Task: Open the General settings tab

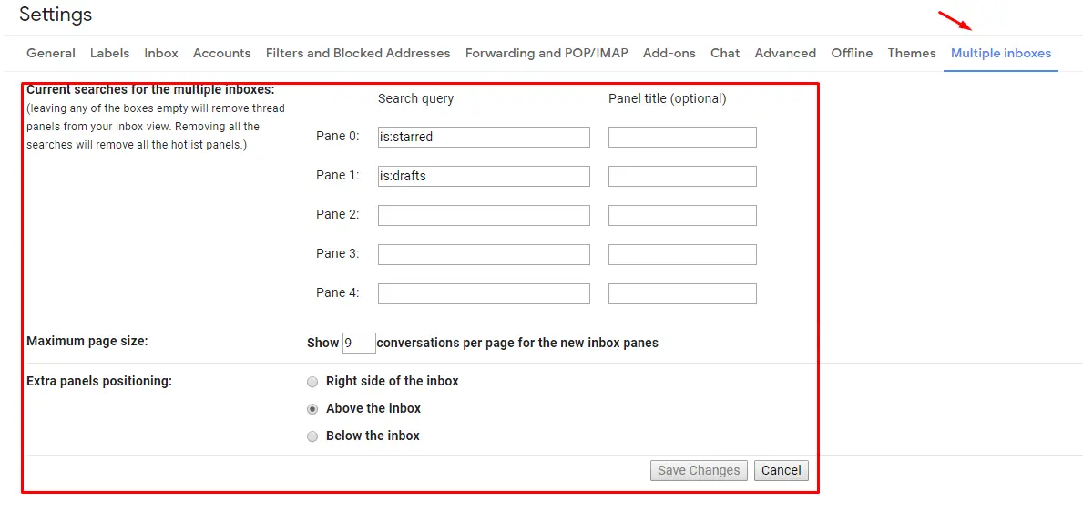Action: (50, 53)
